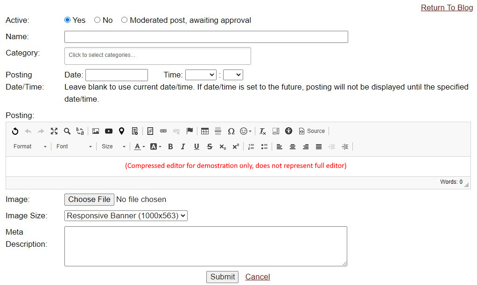Set Active to No
This screenshot has width=477, height=285.
click(96, 20)
